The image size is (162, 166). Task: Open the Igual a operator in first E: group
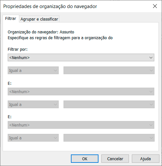pyautogui.click(x=33, y=104)
